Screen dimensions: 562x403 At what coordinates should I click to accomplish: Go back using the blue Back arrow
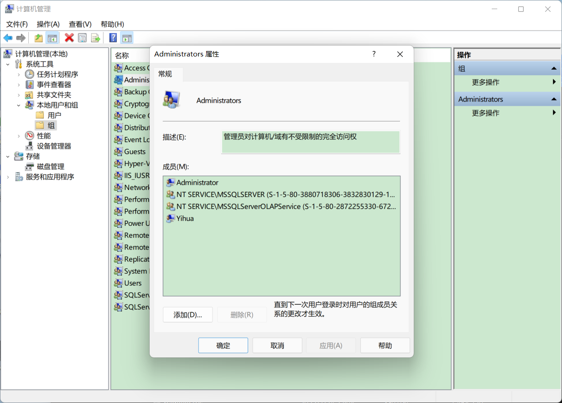coord(8,38)
